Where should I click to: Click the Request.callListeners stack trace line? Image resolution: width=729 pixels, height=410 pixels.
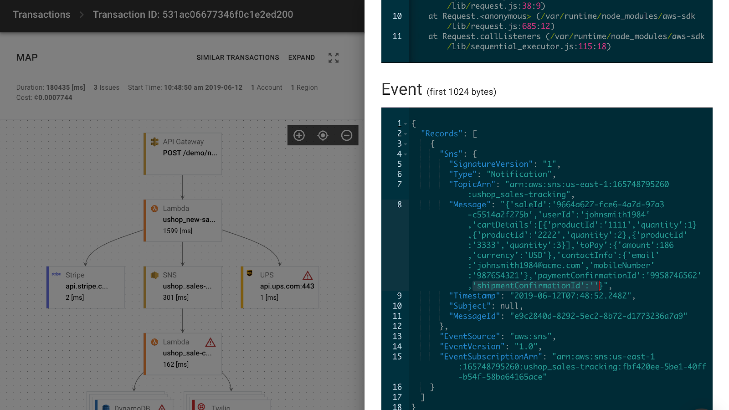pyautogui.click(x=566, y=41)
